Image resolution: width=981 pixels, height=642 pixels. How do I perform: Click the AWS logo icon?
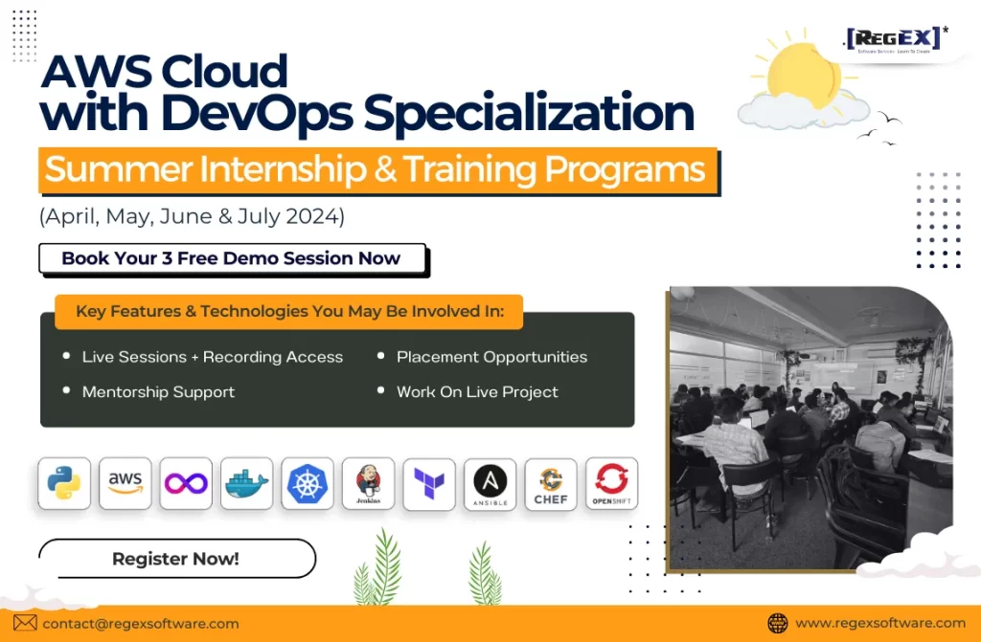pos(125,483)
